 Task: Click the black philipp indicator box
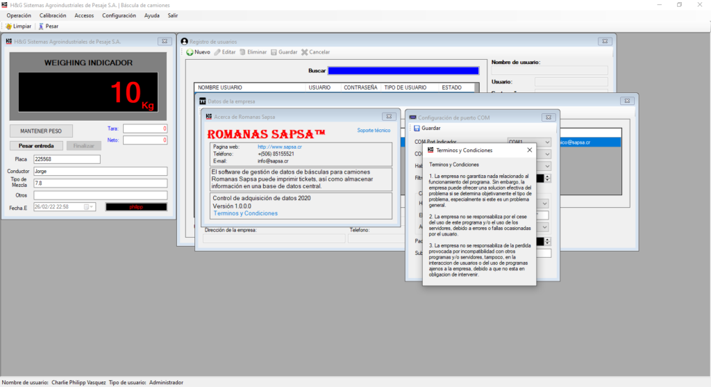(136, 207)
